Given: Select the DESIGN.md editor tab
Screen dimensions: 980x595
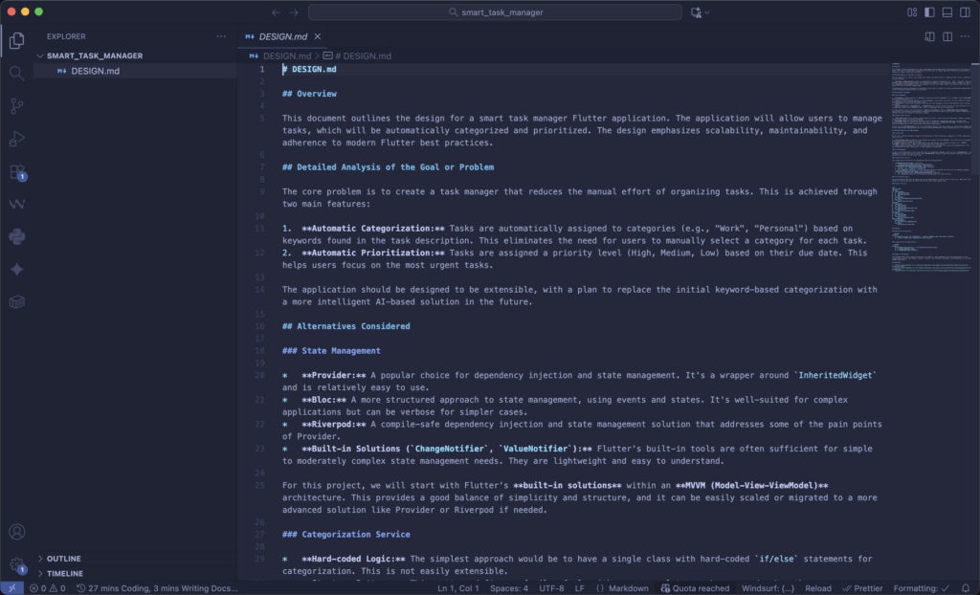Looking at the screenshot, I should coord(282,36).
